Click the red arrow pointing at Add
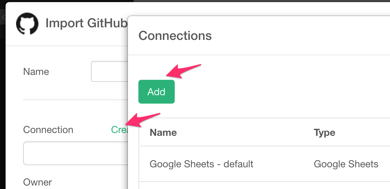Image resolution: width=390 pixels, height=189 pixels. (x=183, y=71)
